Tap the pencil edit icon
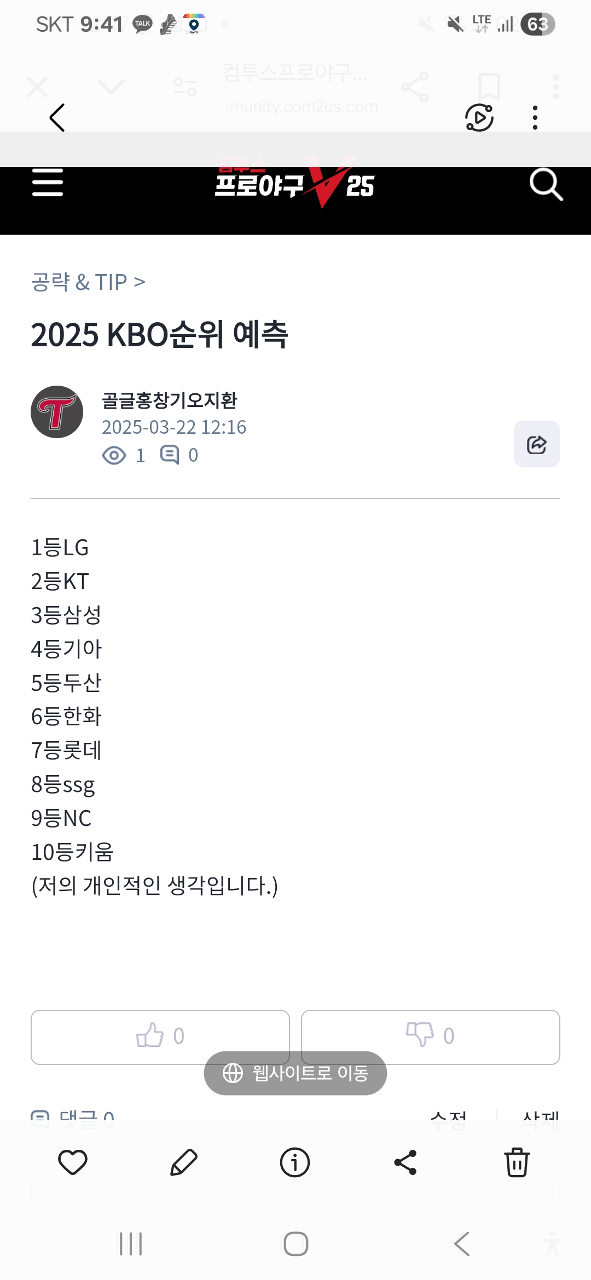The image size is (591, 1280). coord(183,1162)
